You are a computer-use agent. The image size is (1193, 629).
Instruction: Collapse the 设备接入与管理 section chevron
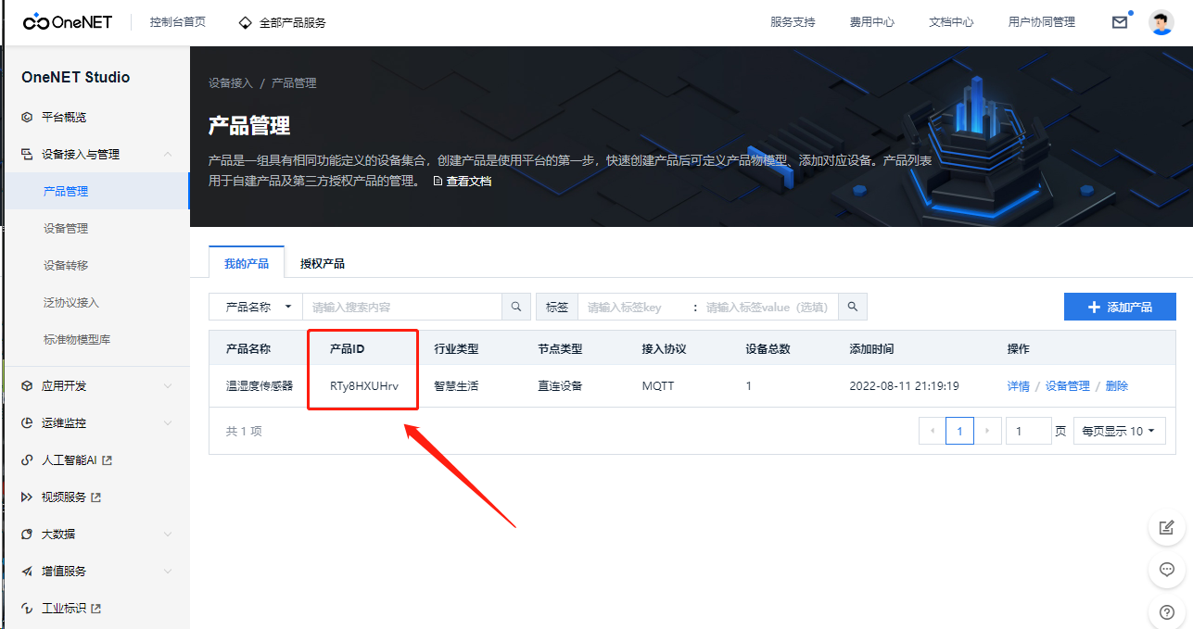(x=168, y=155)
